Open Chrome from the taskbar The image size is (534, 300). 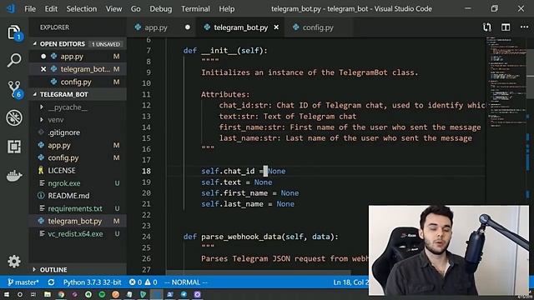click(61, 294)
